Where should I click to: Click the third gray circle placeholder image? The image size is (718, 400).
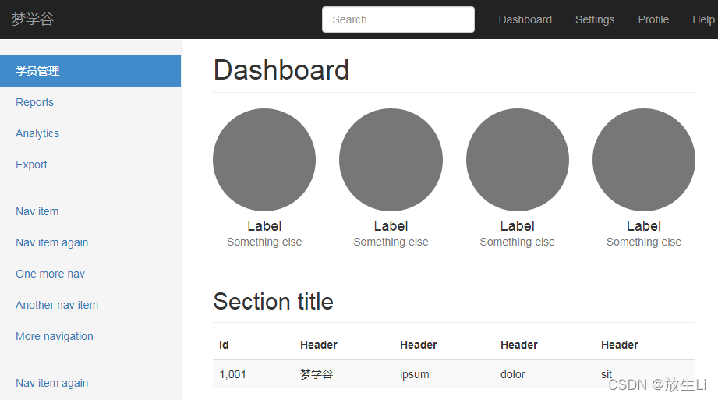click(x=518, y=160)
